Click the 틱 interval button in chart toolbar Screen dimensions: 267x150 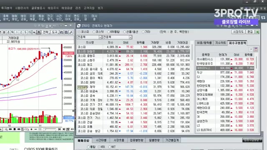point(13,32)
